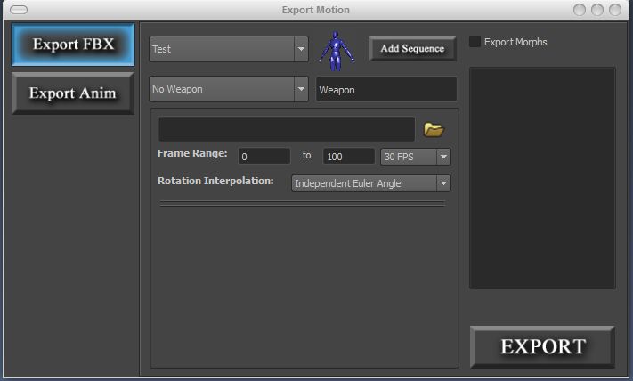This screenshot has height=381, width=633.
Task: Open the No Weapon dropdown
Action: pos(229,89)
